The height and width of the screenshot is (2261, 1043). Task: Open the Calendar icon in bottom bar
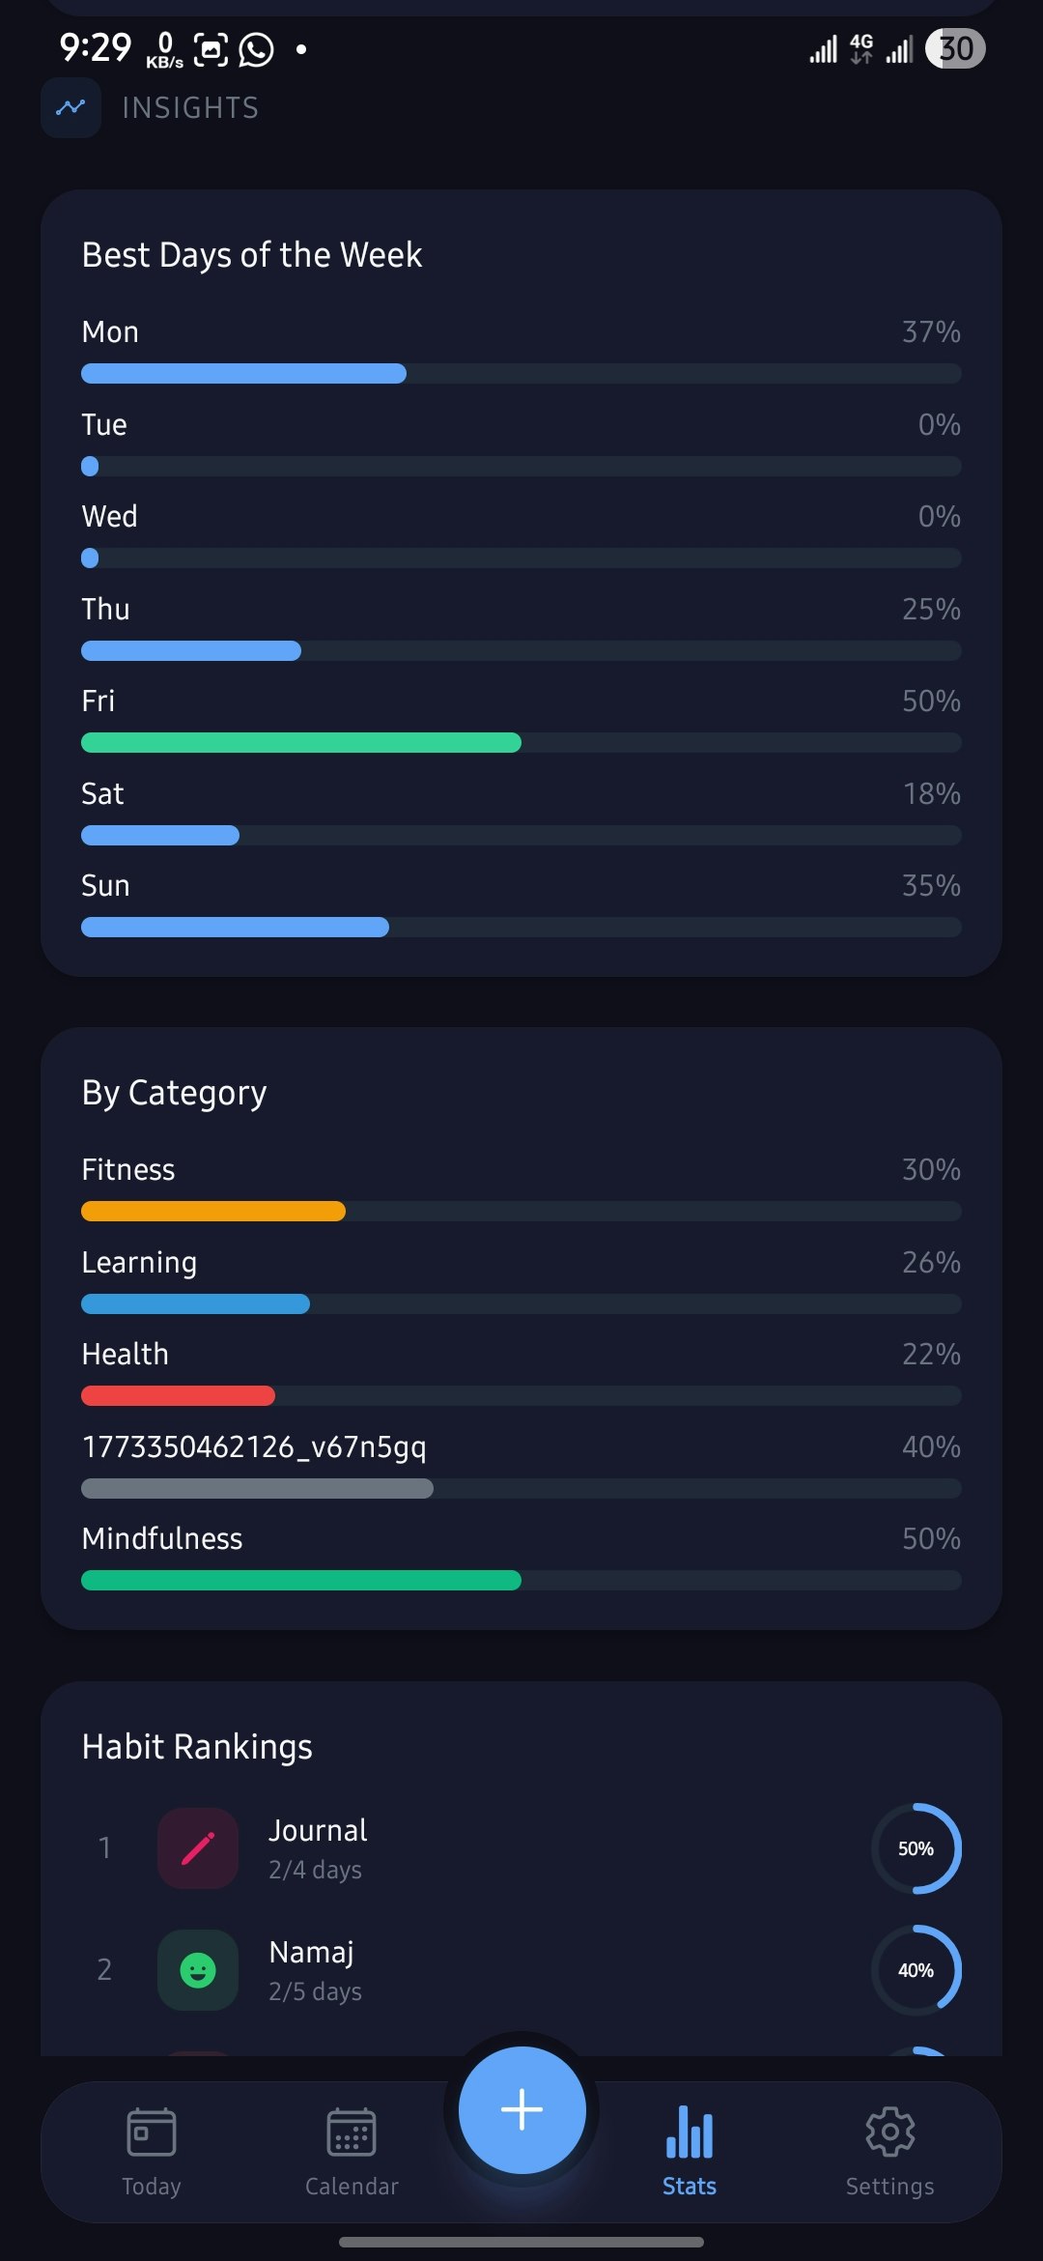pos(352,2132)
